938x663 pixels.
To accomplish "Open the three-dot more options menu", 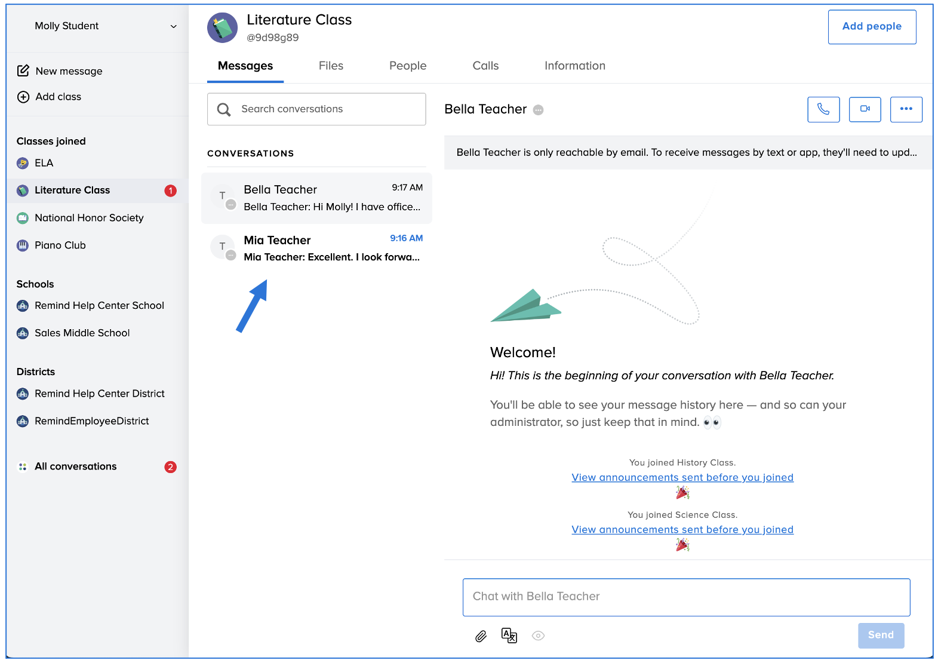I will coord(906,109).
